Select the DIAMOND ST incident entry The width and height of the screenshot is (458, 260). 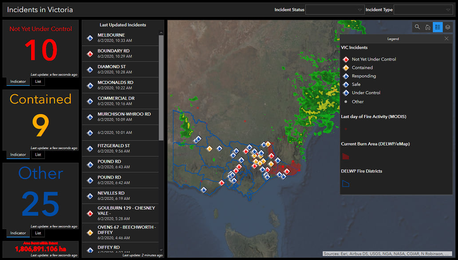click(x=120, y=69)
